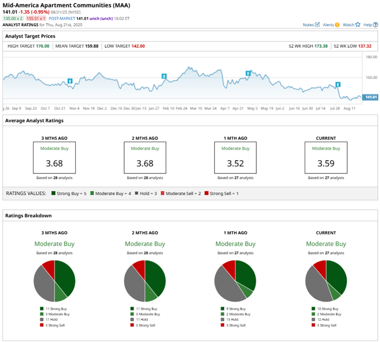Open the Help question-mark icon
This screenshot has height=342, width=380.
tap(375, 25)
